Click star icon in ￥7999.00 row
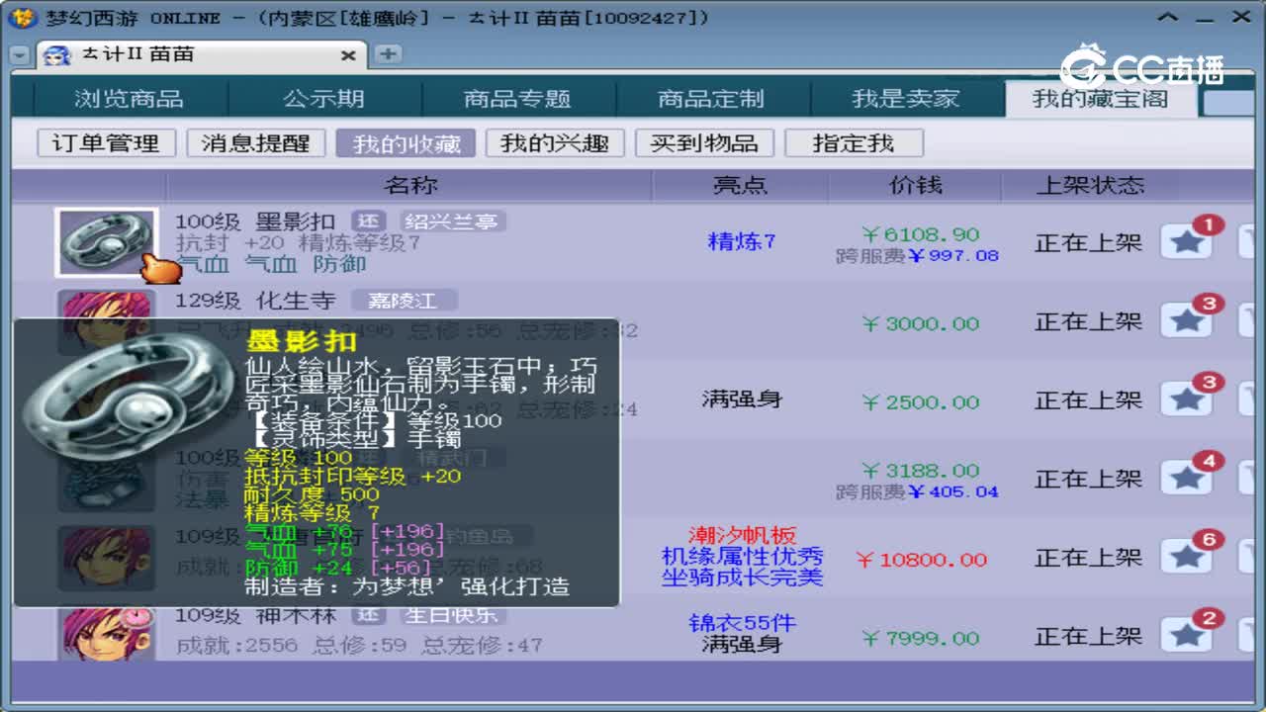Image resolution: width=1266 pixels, height=712 pixels. click(x=1186, y=636)
